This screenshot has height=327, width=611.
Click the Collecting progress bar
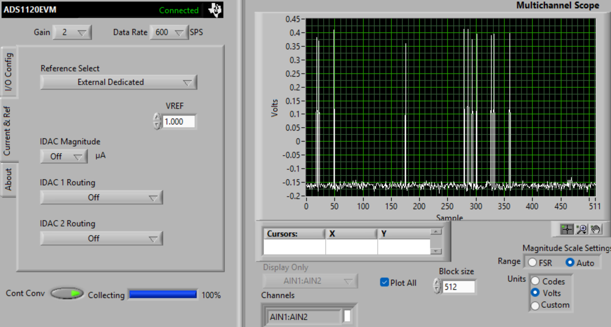(163, 295)
